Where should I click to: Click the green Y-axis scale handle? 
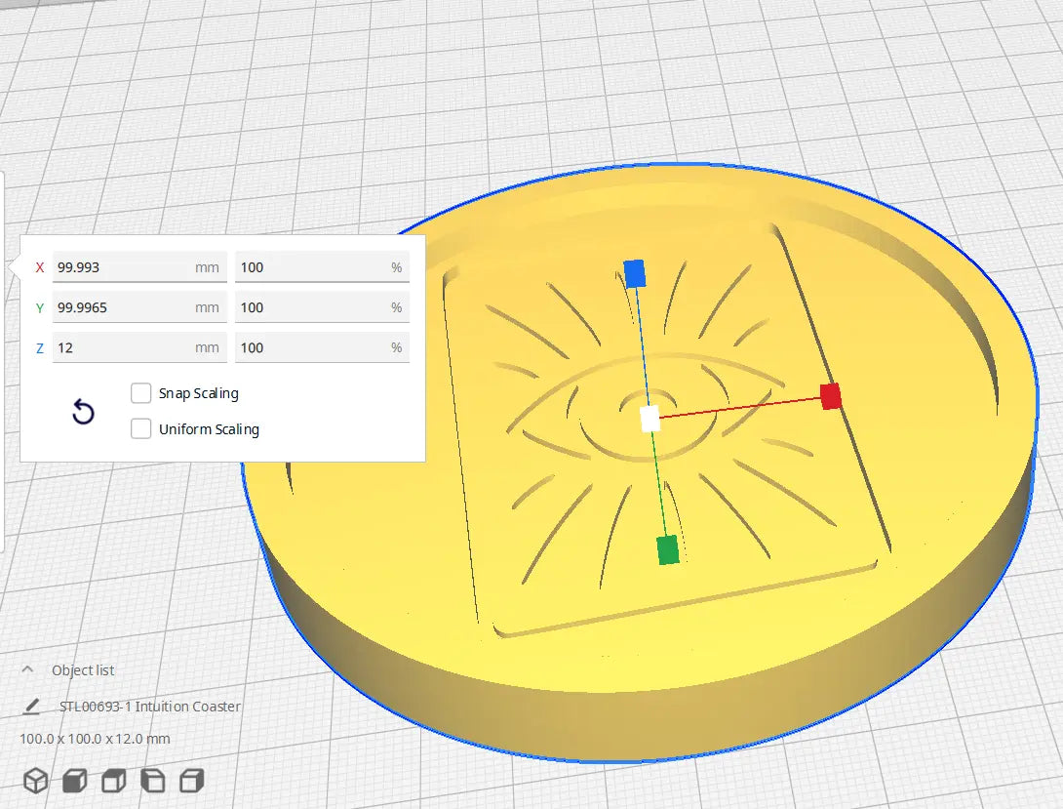[x=667, y=549]
